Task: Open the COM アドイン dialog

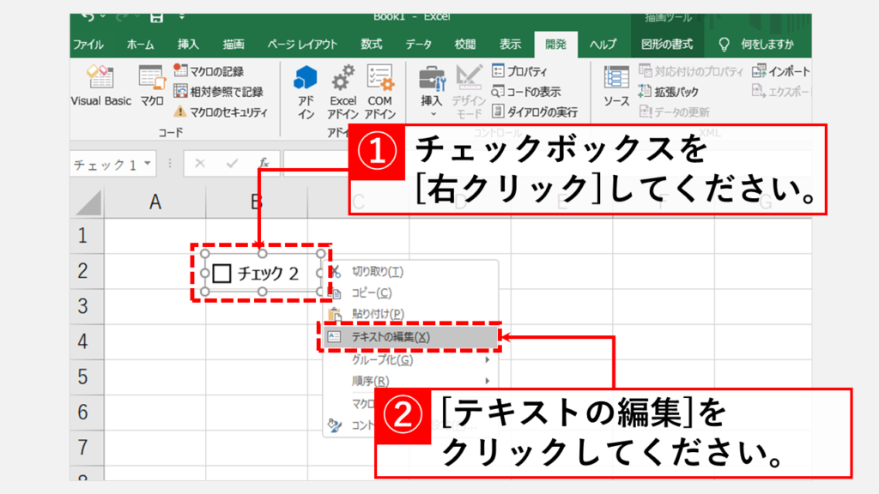Action: (379, 90)
